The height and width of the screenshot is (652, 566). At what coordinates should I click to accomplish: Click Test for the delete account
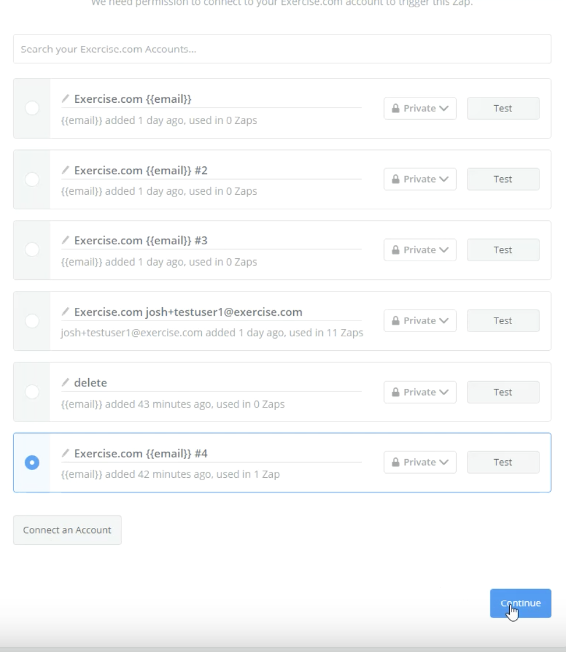503,392
